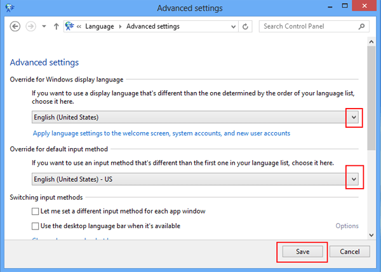Click the Save button

click(302, 252)
